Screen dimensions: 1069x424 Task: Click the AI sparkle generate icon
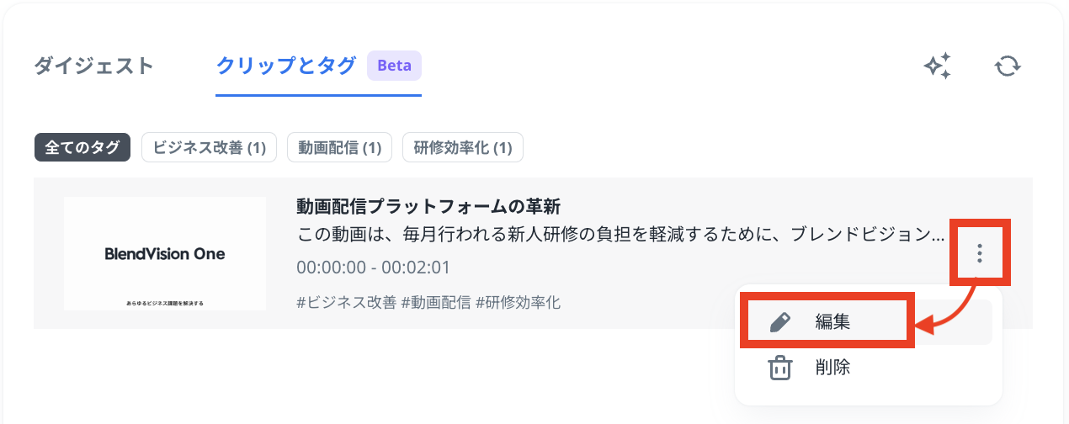(x=938, y=66)
